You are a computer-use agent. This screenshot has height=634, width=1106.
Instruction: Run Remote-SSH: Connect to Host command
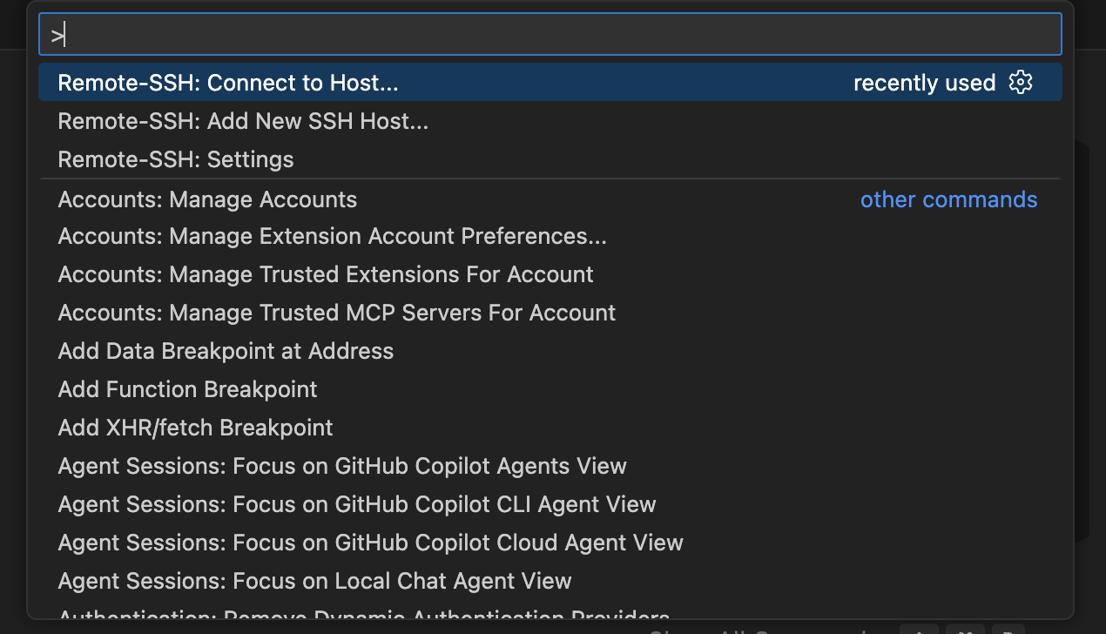228,83
